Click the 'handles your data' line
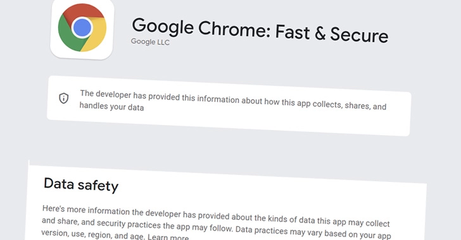Image resolution: width=461 pixels, height=240 pixels. click(x=111, y=107)
